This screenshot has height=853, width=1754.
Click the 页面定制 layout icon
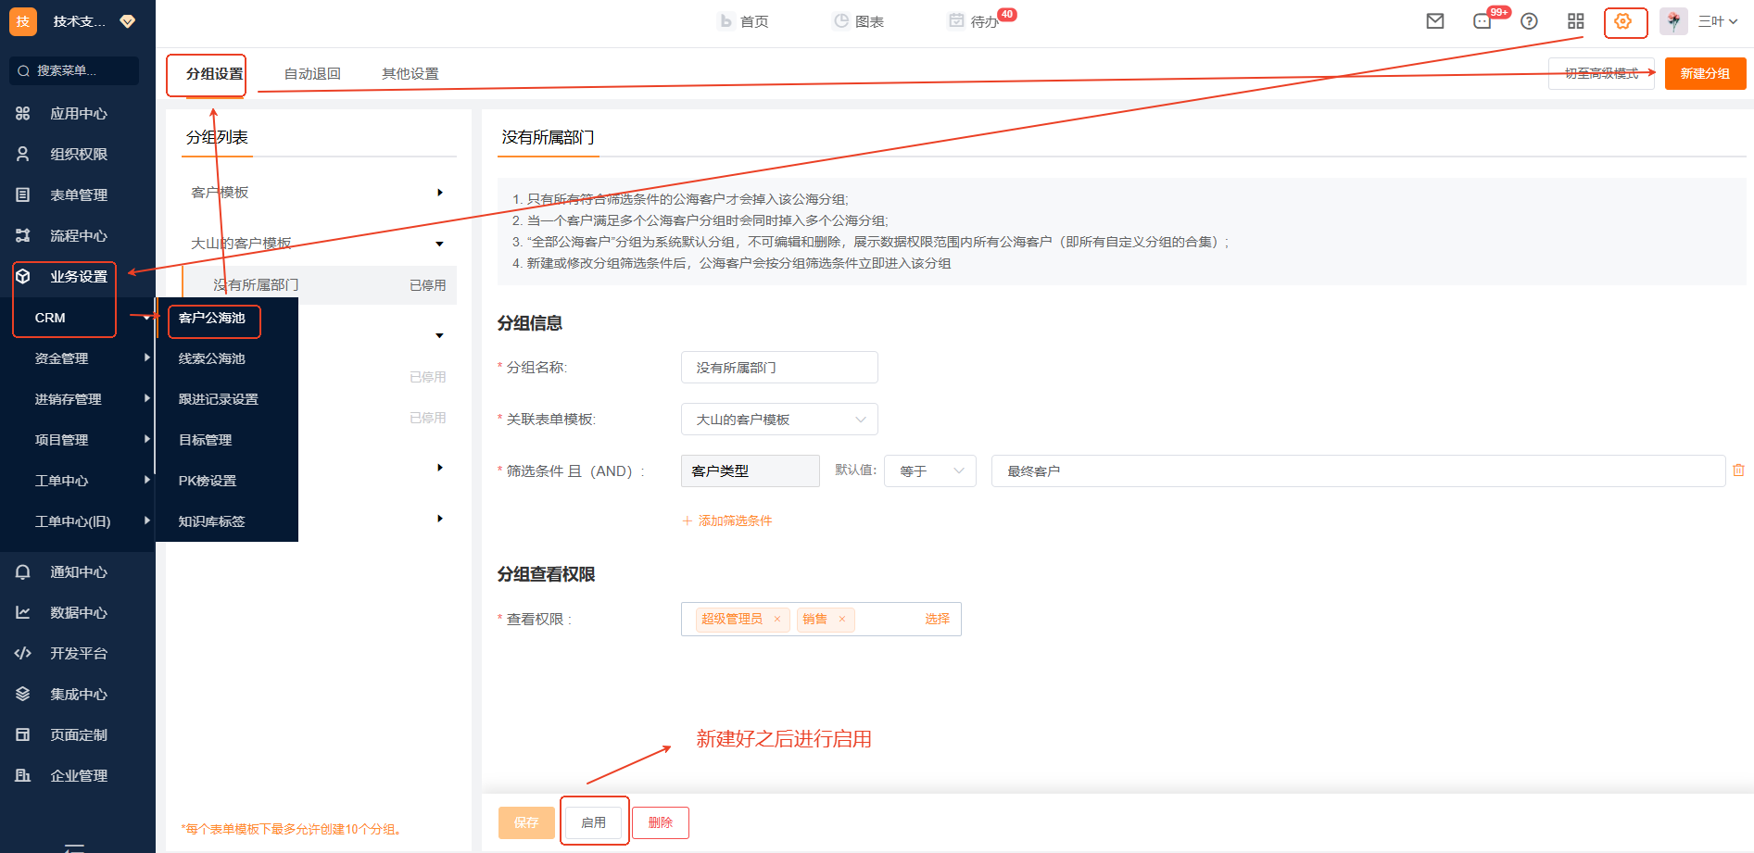[23, 734]
